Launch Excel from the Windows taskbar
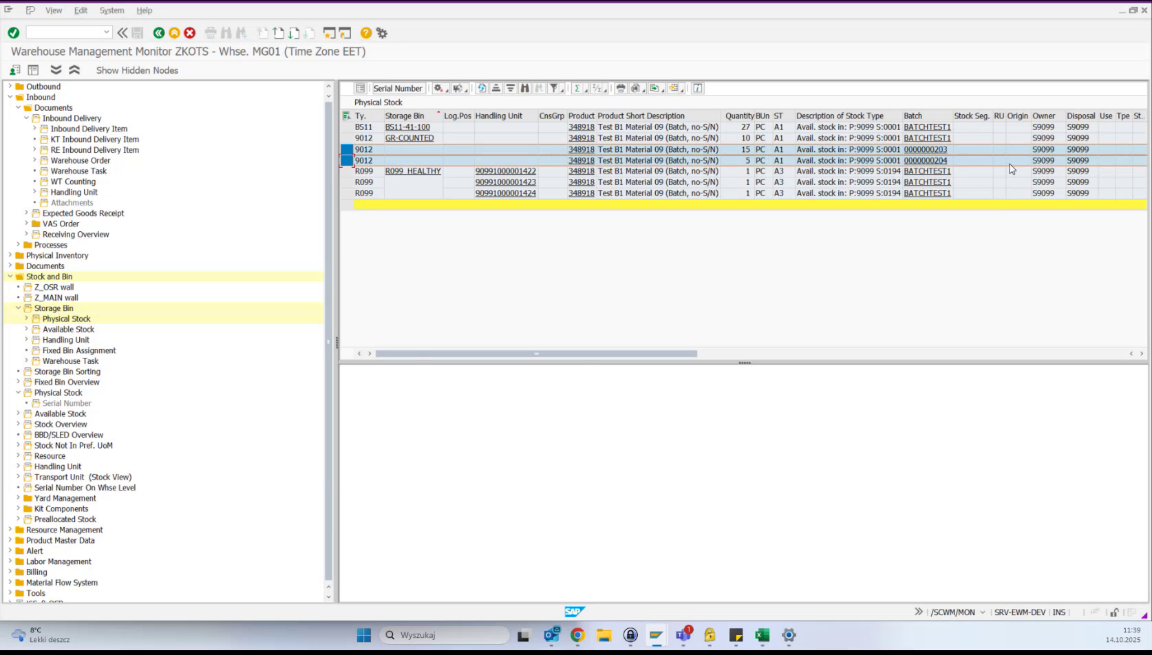Image resolution: width=1152 pixels, height=655 pixels. click(762, 635)
